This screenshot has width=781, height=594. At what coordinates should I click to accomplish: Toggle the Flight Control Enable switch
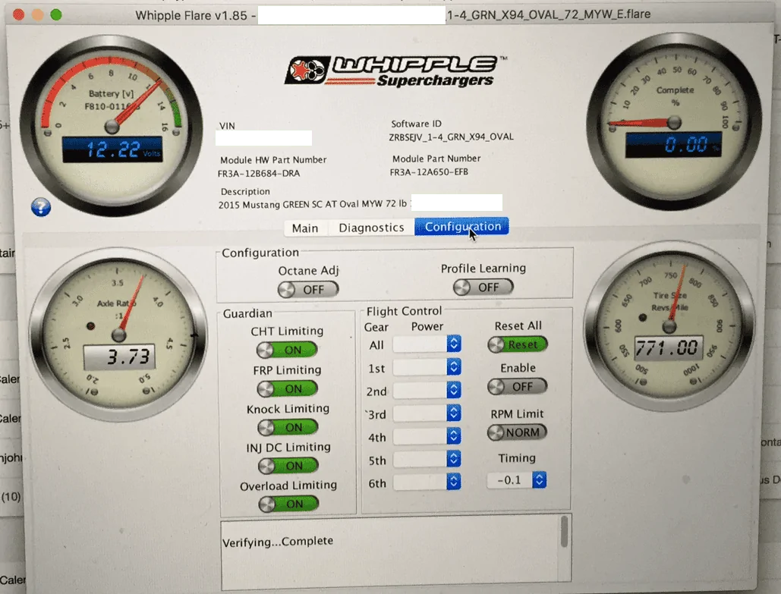pyautogui.click(x=517, y=386)
